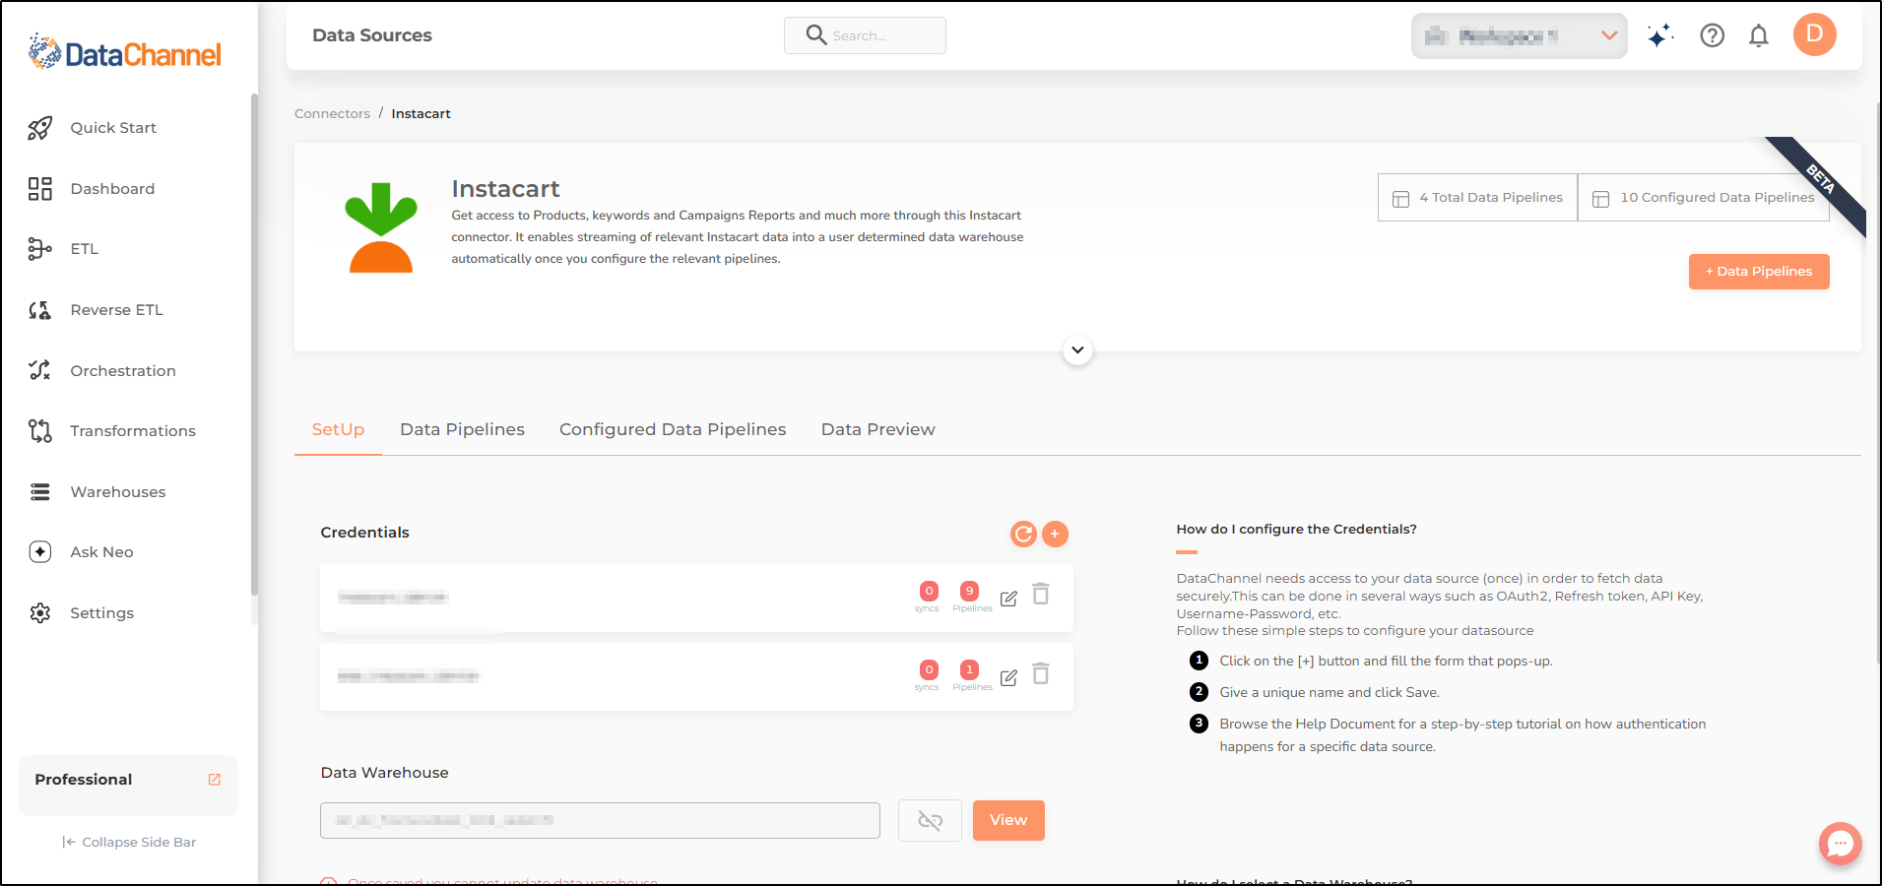Click the unlink data warehouse icon
Screen dimensions: 1882x886
tap(930, 820)
